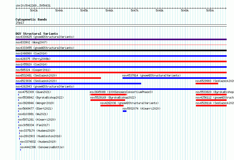Click the 5050k ruler tick label

tap(210, 11)
